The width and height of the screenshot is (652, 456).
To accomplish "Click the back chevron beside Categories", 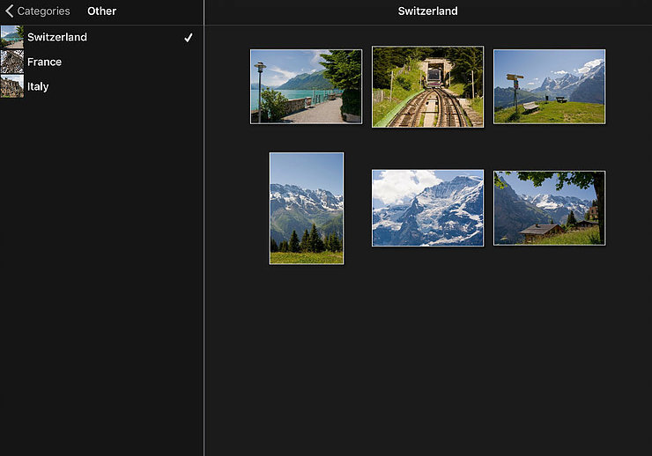I will 9,11.
